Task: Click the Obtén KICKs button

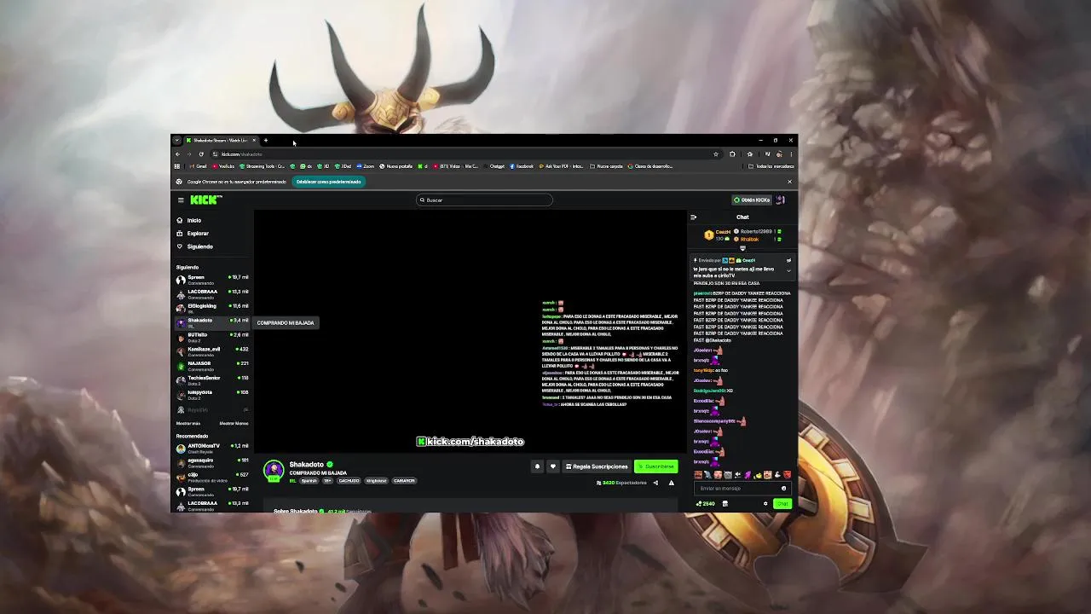Action: point(752,200)
